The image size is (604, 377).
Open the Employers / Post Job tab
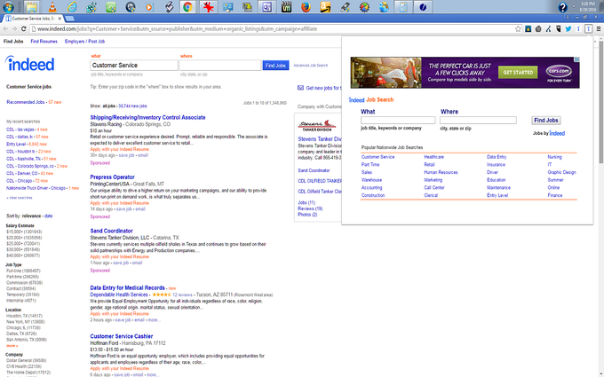[x=85, y=42]
